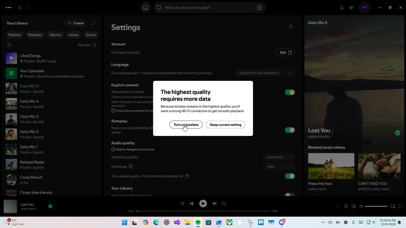Open Microsoft Edge from the taskbar
The width and height of the screenshot is (406, 228).
(x=156, y=223)
